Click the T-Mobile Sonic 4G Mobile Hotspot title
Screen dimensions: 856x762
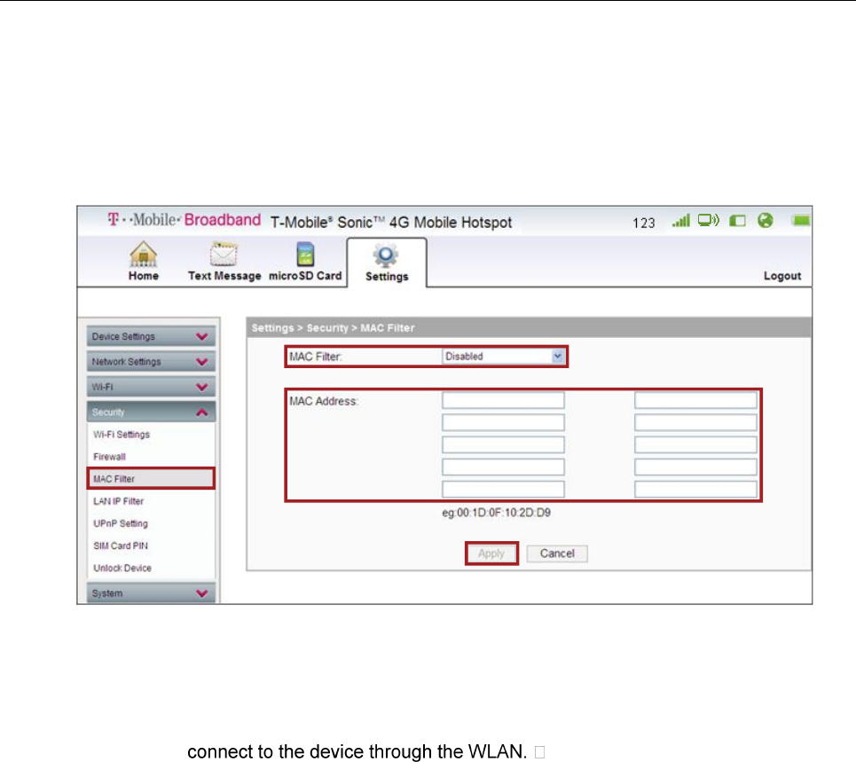click(391, 222)
